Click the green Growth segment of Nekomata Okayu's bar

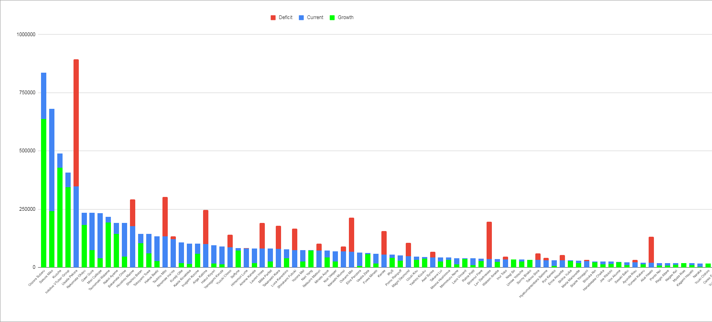[84, 246]
